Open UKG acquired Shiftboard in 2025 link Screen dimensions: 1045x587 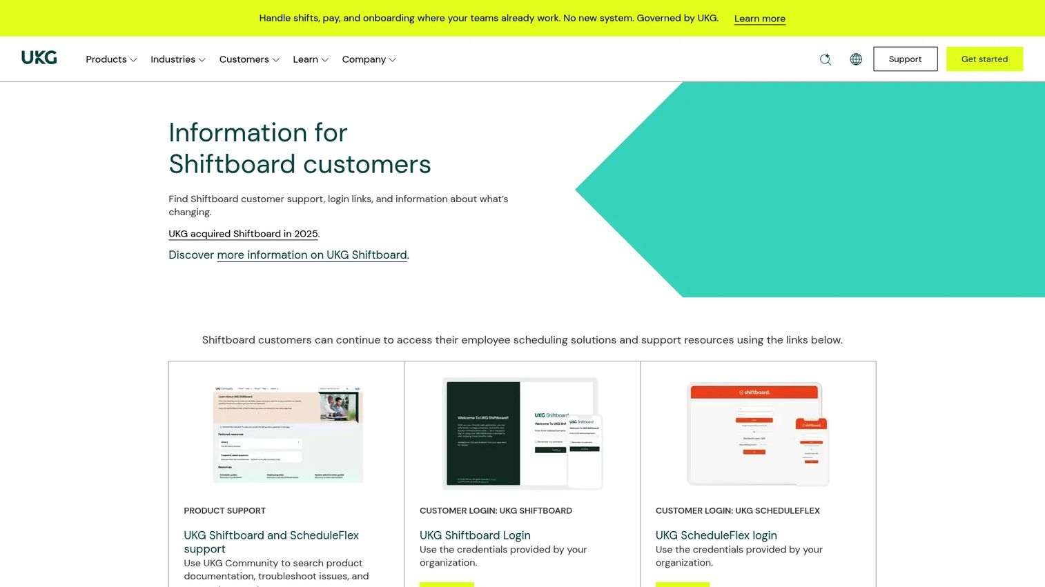243,234
